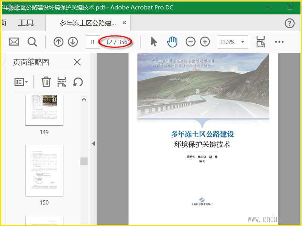This screenshot has height=226, width=302.
Task: Select the 多年冻土区公路建... document tab
Action: point(88,23)
